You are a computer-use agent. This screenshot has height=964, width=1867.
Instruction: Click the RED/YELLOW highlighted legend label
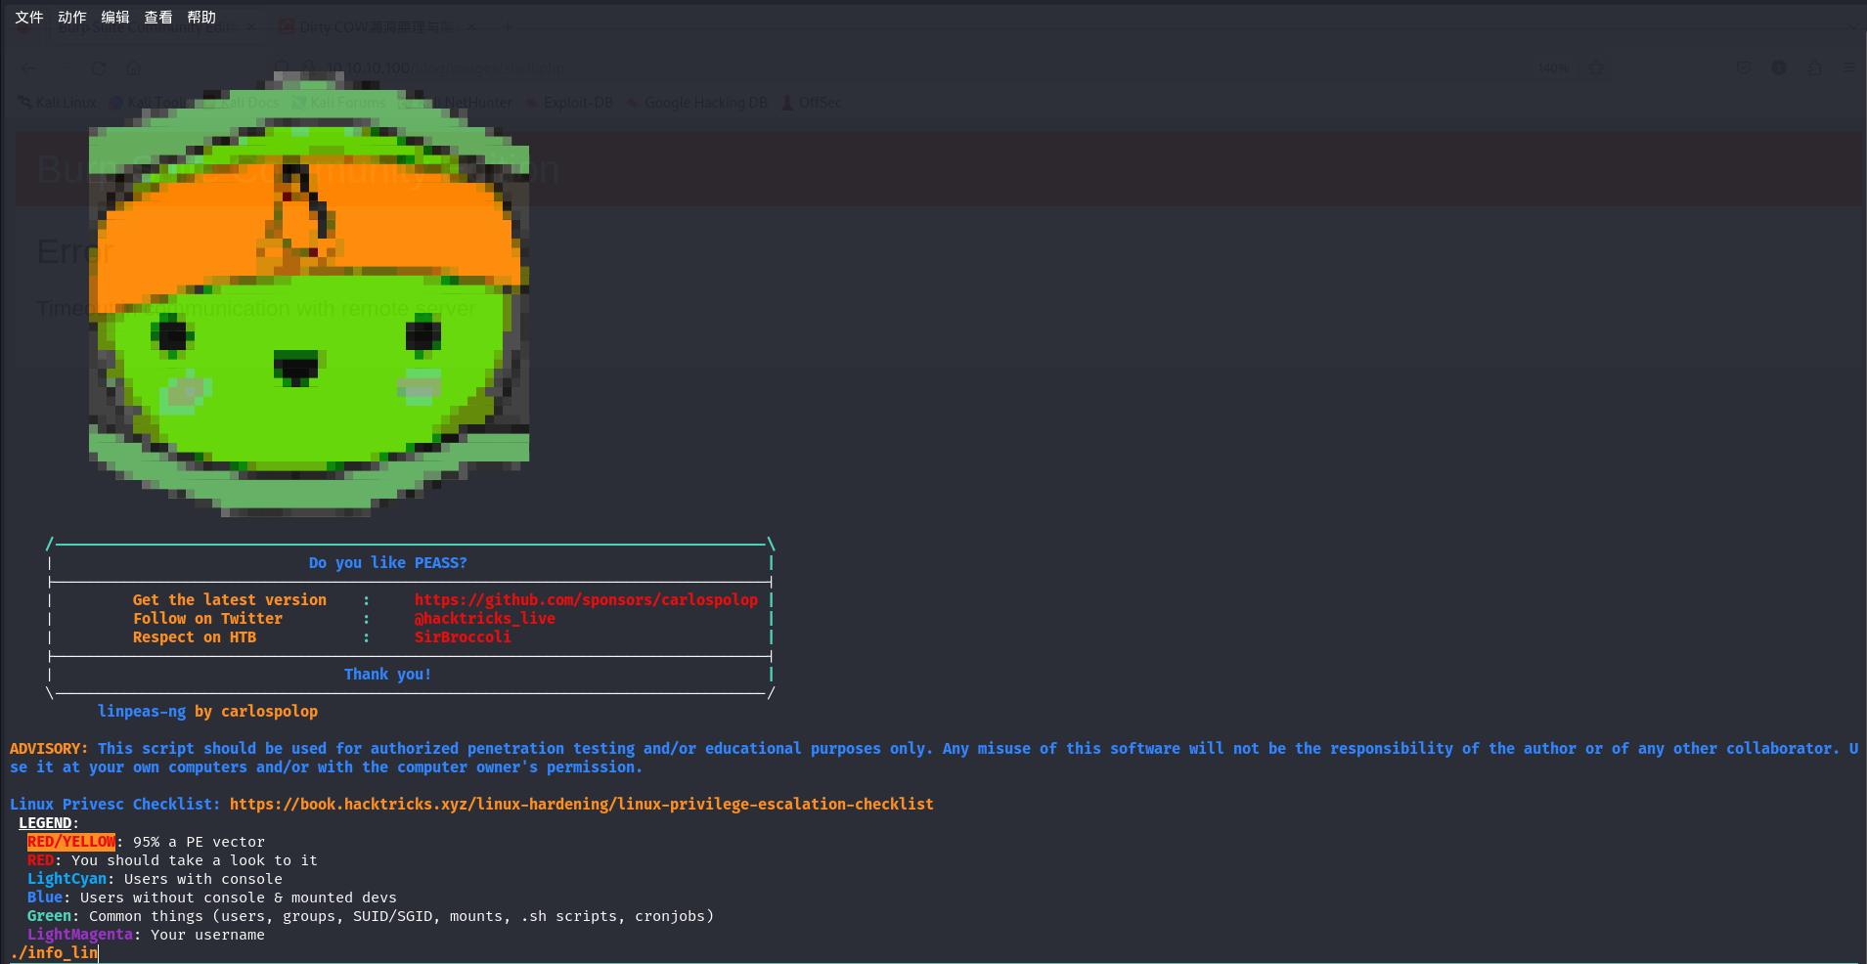tap(71, 842)
